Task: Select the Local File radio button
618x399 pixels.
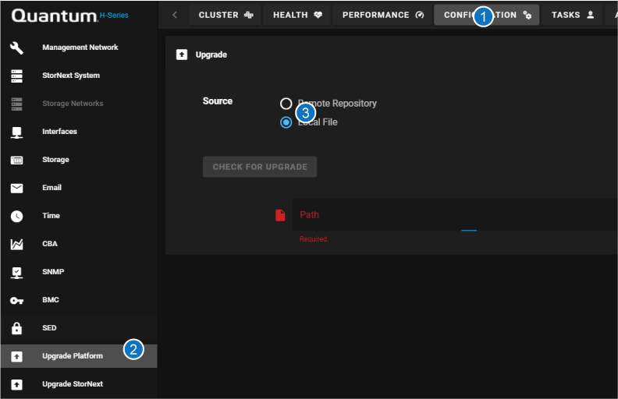Action: click(286, 122)
